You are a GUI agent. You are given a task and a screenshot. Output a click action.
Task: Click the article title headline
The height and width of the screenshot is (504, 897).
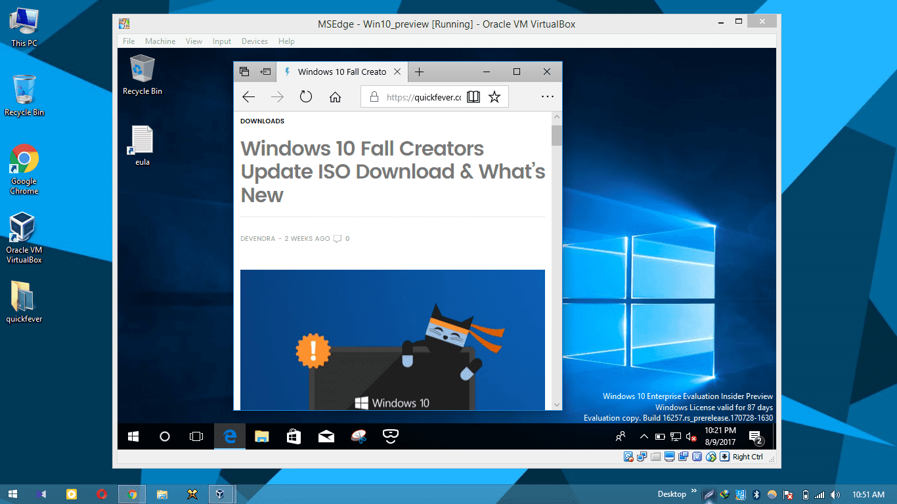pyautogui.click(x=393, y=172)
